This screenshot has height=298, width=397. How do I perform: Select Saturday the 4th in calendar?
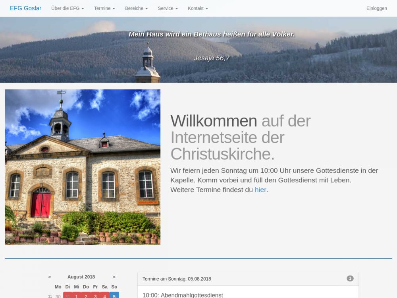tap(105, 295)
